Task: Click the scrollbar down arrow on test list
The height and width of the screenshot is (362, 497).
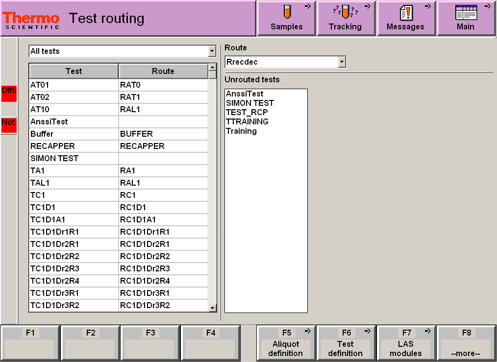Action: click(x=213, y=309)
